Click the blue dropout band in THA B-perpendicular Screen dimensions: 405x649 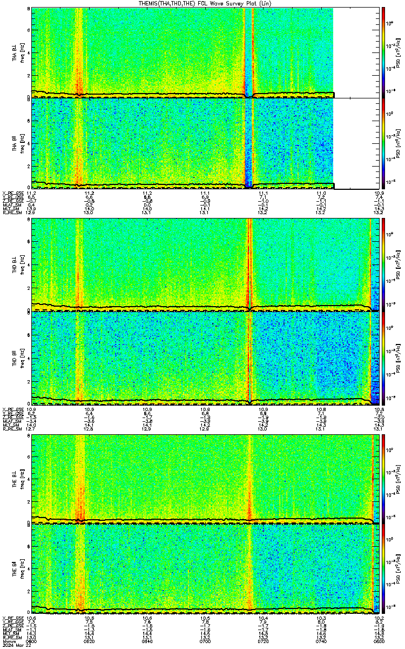(x=248, y=52)
